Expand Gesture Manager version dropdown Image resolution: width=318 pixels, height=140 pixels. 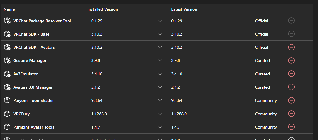tap(160, 60)
